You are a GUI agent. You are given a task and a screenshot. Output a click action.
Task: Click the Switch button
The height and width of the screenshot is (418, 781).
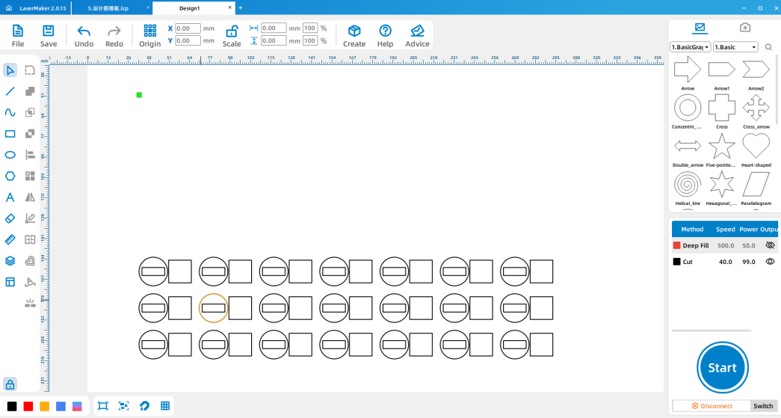(763, 406)
